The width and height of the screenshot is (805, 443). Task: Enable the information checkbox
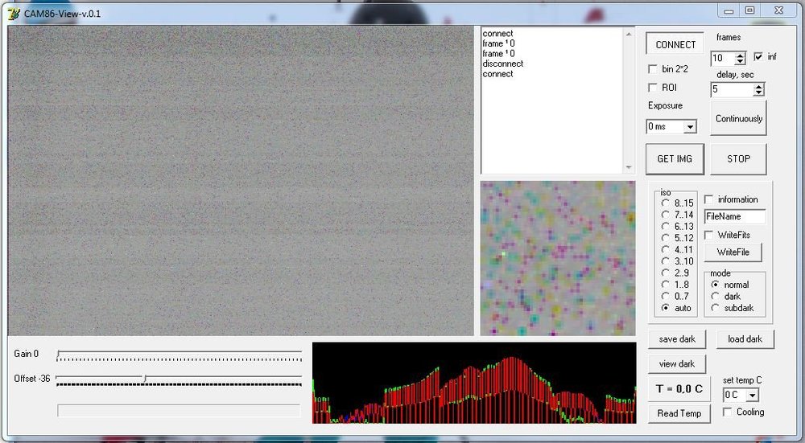[708, 199]
